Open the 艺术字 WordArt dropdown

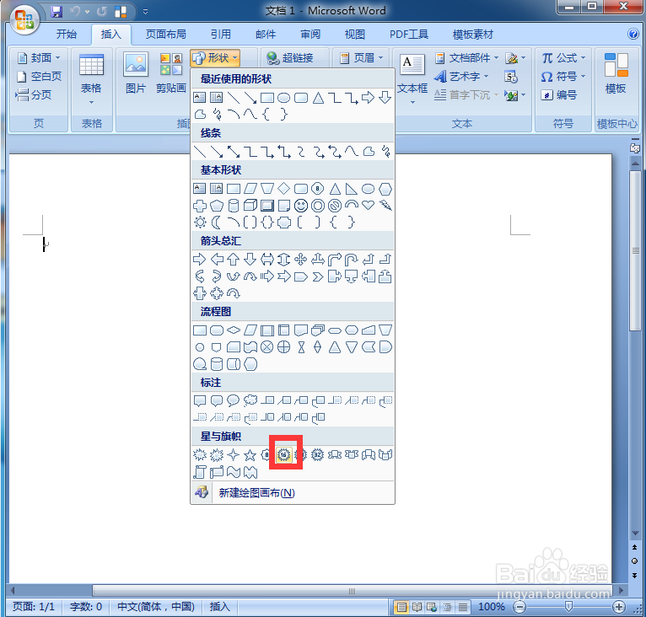[461, 77]
